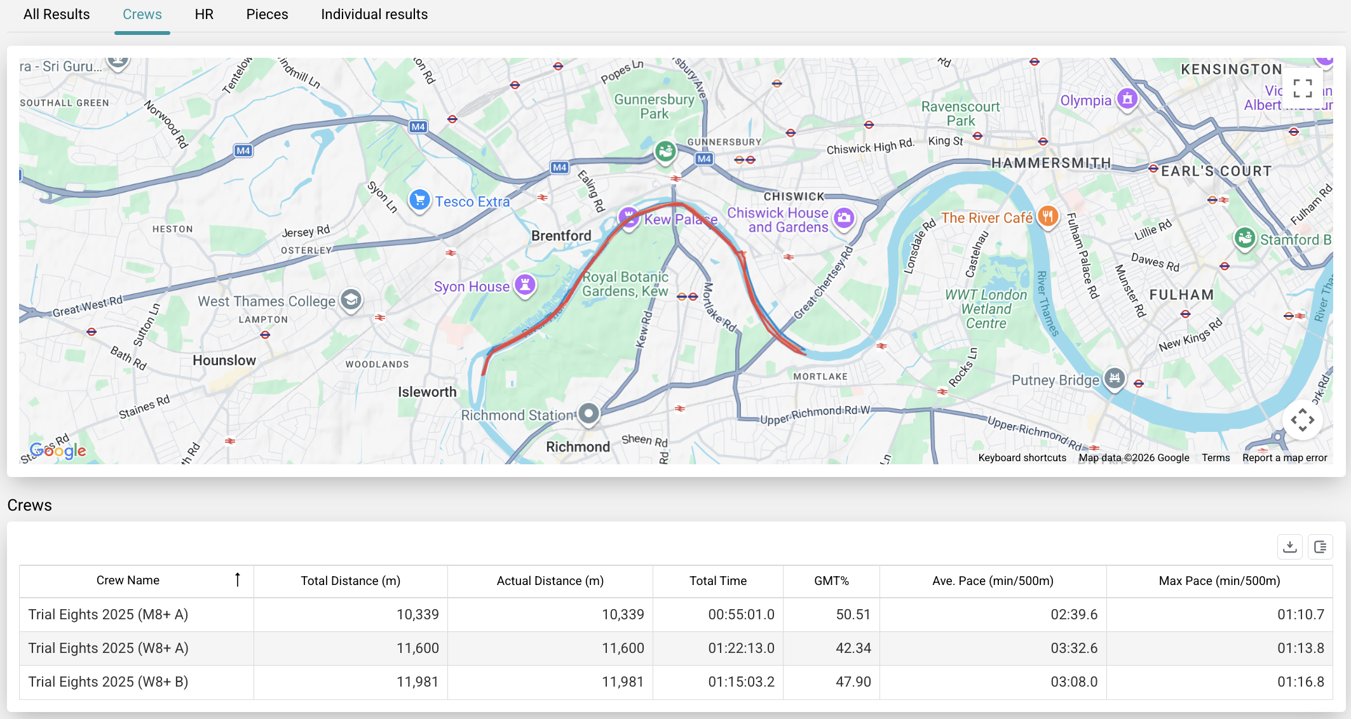Sort by Ave. Pace (min/500m) column
The height and width of the screenshot is (719, 1351).
click(993, 581)
